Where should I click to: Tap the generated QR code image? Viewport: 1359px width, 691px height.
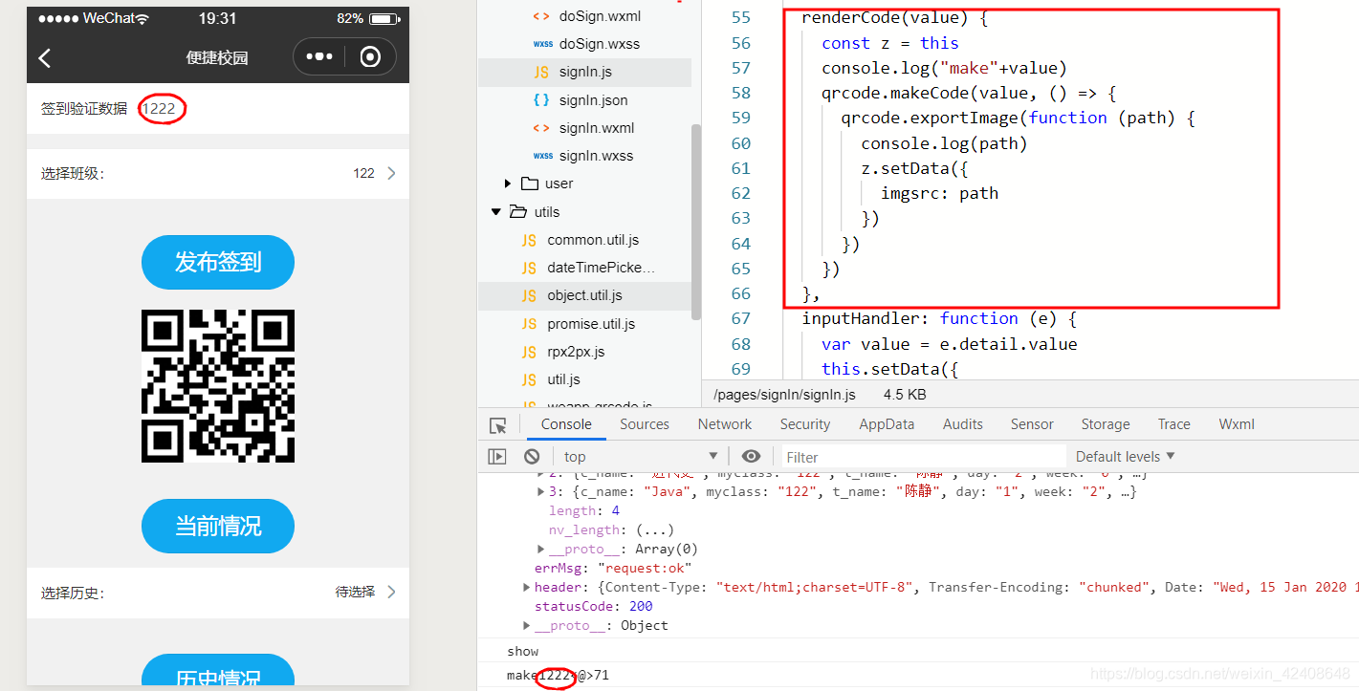[218, 386]
